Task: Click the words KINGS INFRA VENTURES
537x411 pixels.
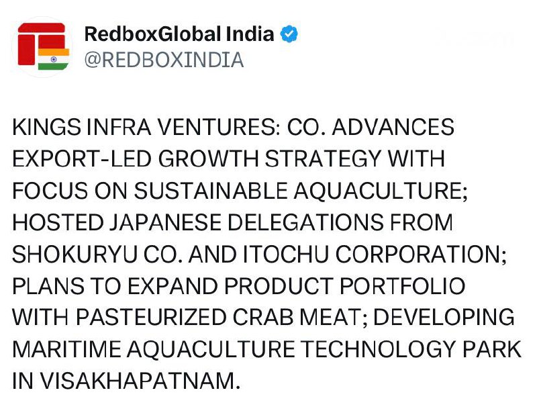Action: [x=144, y=128]
